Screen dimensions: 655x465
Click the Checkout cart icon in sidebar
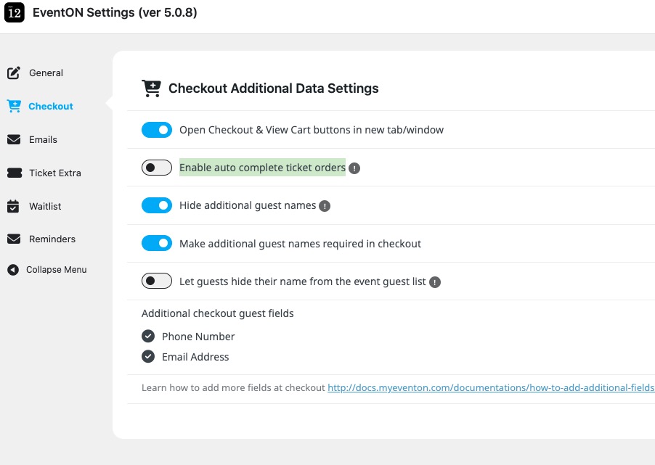(x=14, y=107)
